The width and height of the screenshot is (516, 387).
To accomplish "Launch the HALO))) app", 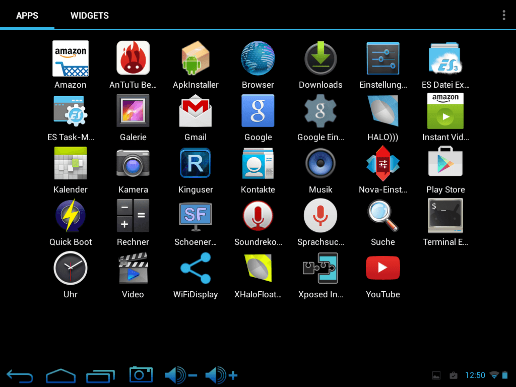I will pyautogui.click(x=383, y=111).
